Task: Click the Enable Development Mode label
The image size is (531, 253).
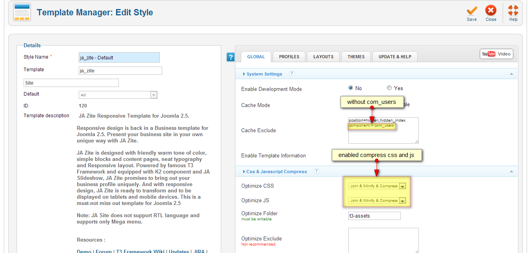Action: point(272,89)
